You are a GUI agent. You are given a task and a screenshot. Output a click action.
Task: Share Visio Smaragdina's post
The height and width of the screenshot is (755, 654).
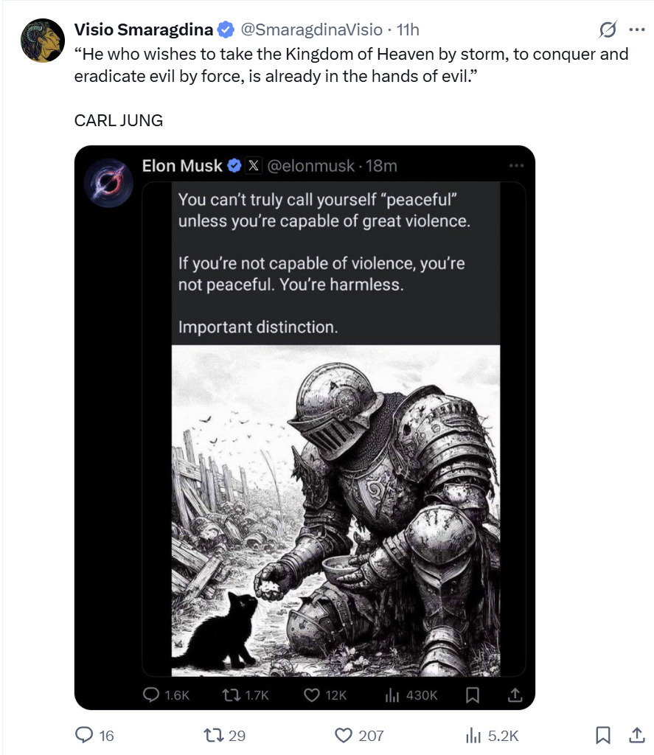pyautogui.click(x=636, y=735)
